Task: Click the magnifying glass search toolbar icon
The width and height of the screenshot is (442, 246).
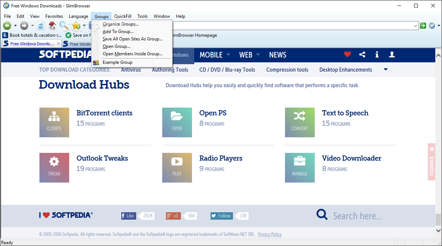Action: 64,26
